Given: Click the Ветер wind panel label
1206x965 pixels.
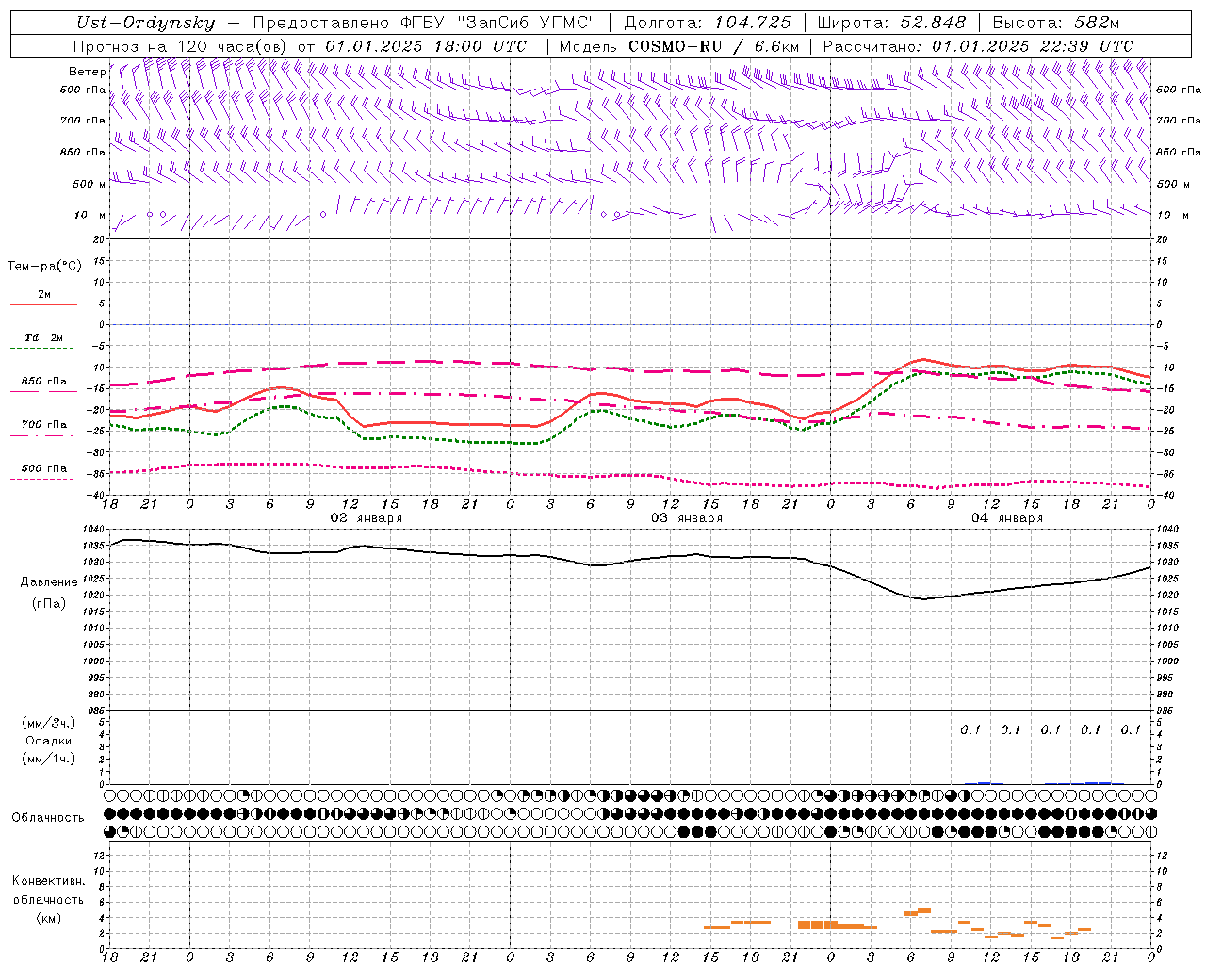Looking at the screenshot, I should point(87,72).
